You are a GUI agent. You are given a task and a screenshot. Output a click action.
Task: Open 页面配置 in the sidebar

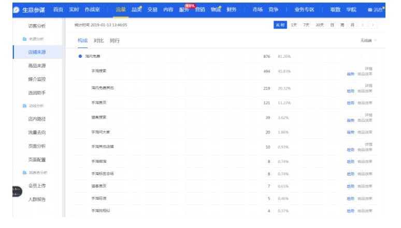pos(37,160)
